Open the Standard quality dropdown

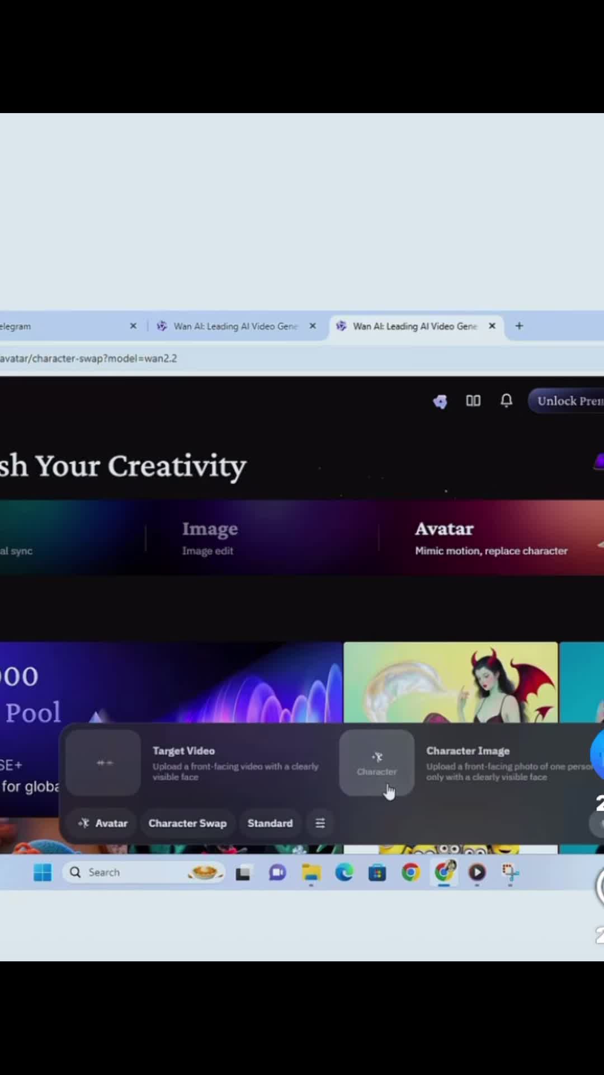pyautogui.click(x=270, y=823)
